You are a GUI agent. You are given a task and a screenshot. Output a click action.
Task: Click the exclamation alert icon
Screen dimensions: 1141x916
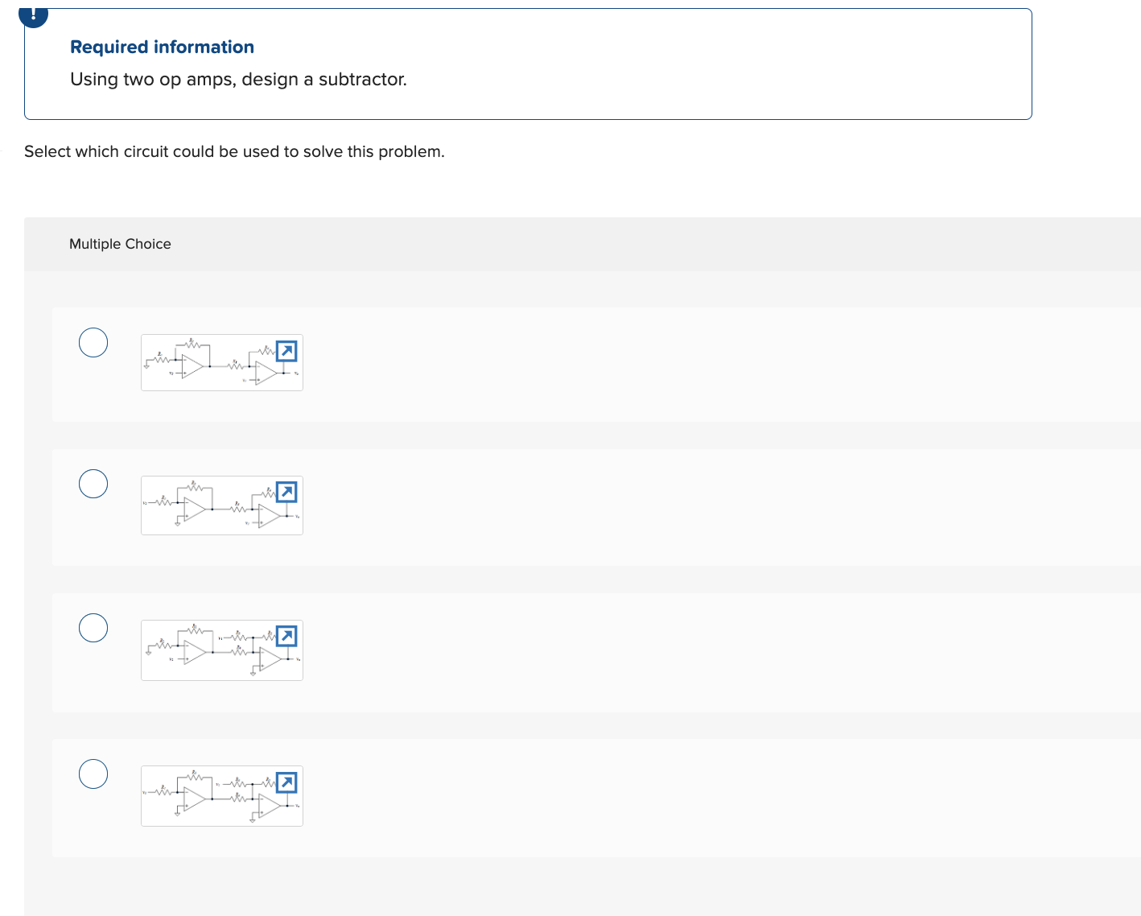33,12
